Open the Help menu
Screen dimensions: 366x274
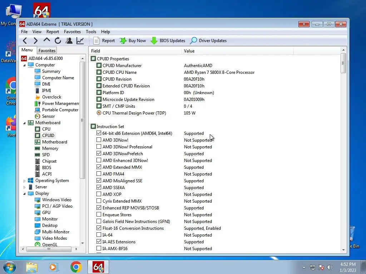pos(105,32)
